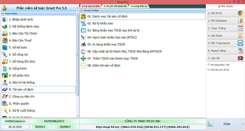Click the Bảng khấu hao TSCĐ table icon
The image size is (245, 131).
pos(83,30)
